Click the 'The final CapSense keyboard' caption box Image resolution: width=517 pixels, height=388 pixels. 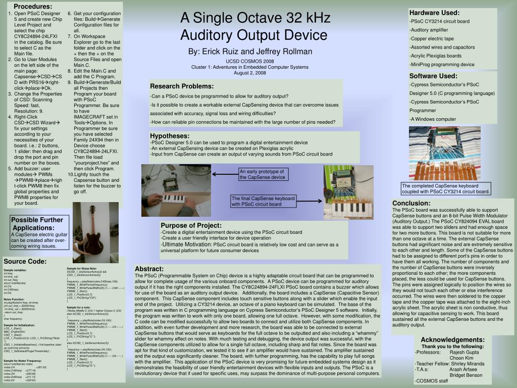[x=263, y=201]
